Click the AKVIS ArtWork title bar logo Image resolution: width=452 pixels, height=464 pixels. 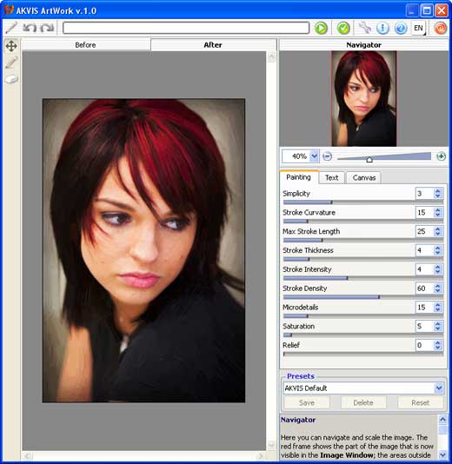tap(9, 10)
